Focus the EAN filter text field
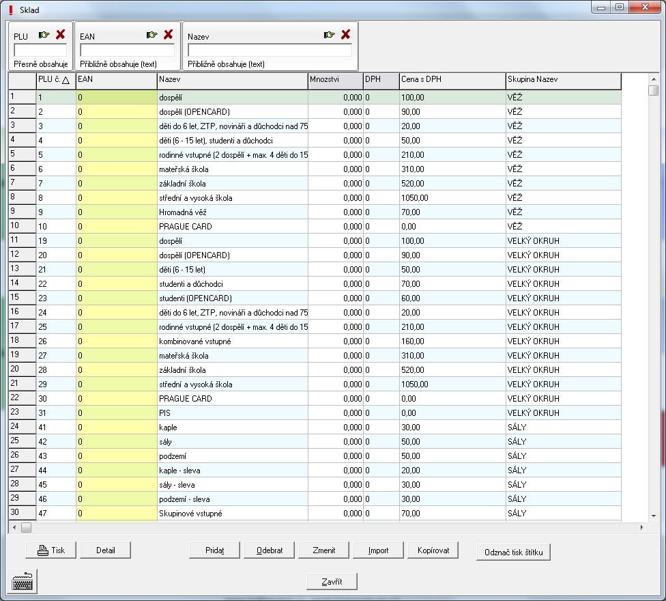 tap(127, 50)
